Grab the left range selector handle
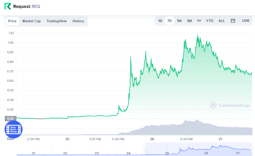This screenshot has height=156, width=255. (145, 149)
